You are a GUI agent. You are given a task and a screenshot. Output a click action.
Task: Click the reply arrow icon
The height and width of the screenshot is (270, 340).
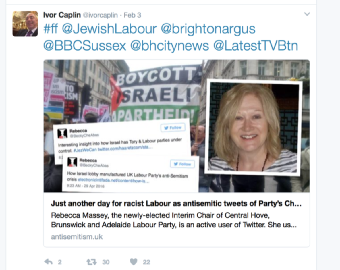49,262
